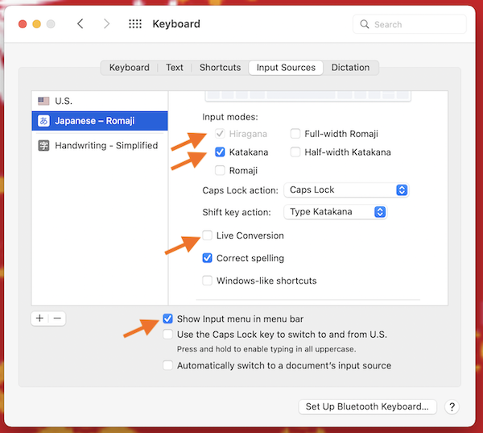Click the Search field
Viewport: 483px width, 433px height.
point(411,24)
